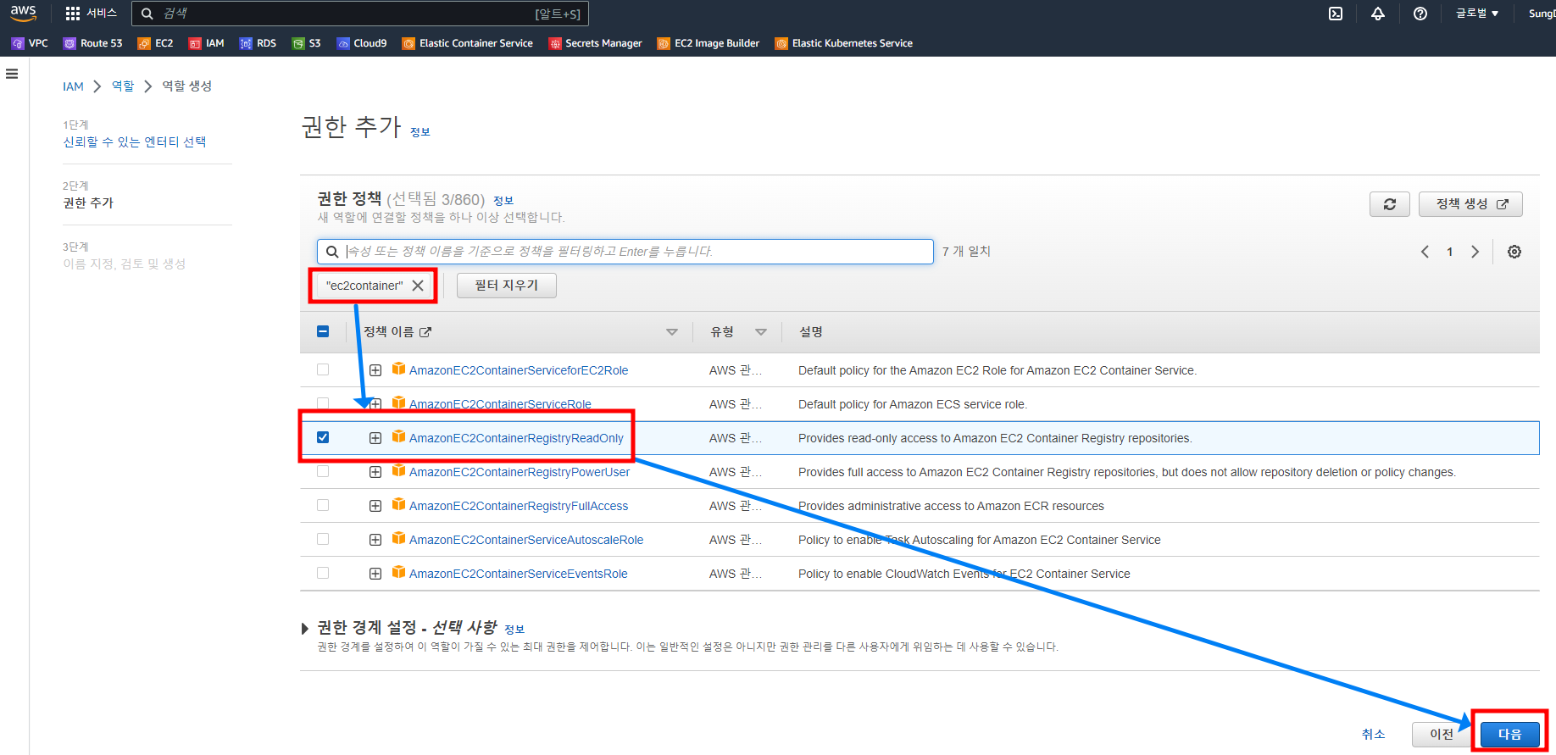Go to IAM breadcrumb
Viewport: 1556px width, 755px height.
[73, 86]
